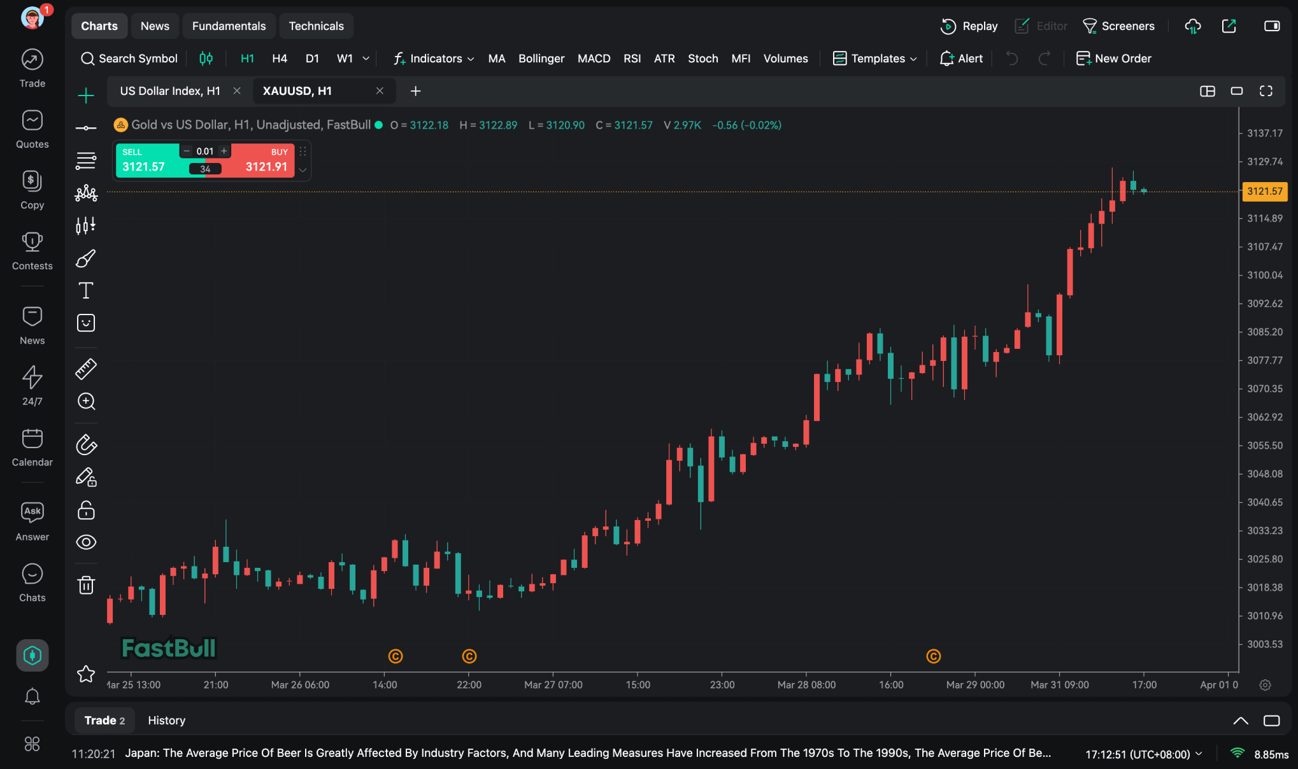Open the chart settings gear icon
This screenshot has width=1298, height=769.
click(1265, 685)
